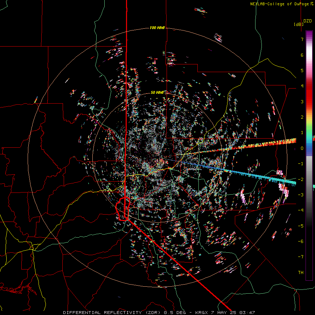Click the Differential Reflectivity KRGX caption
Screen dimensions: 315x315
(x=159, y=313)
